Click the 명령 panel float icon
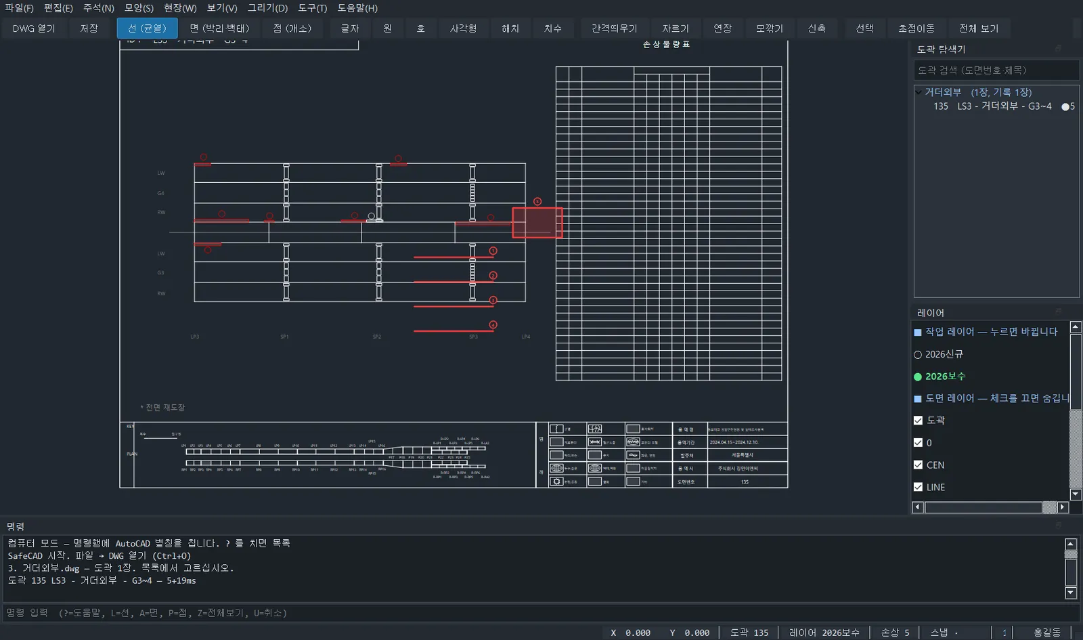The image size is (1083, 640). [x=1058, y=526]
